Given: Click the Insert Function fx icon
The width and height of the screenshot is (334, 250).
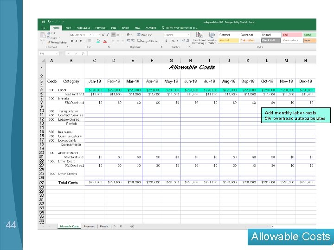Looking at the screenshot, I should [83, 53].
